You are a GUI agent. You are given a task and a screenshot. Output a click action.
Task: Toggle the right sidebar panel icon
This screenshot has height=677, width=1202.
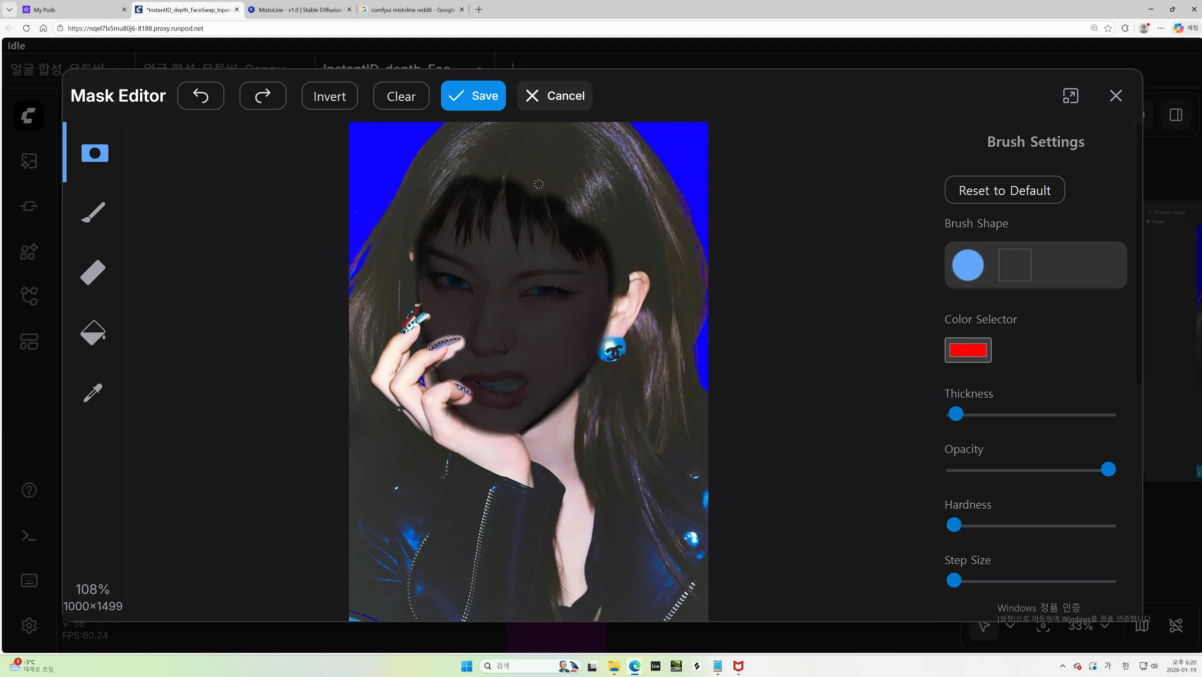1176,115
